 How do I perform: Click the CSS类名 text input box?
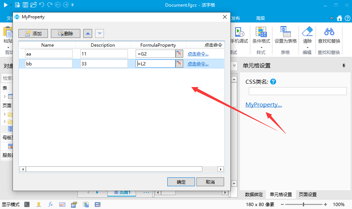298,91
